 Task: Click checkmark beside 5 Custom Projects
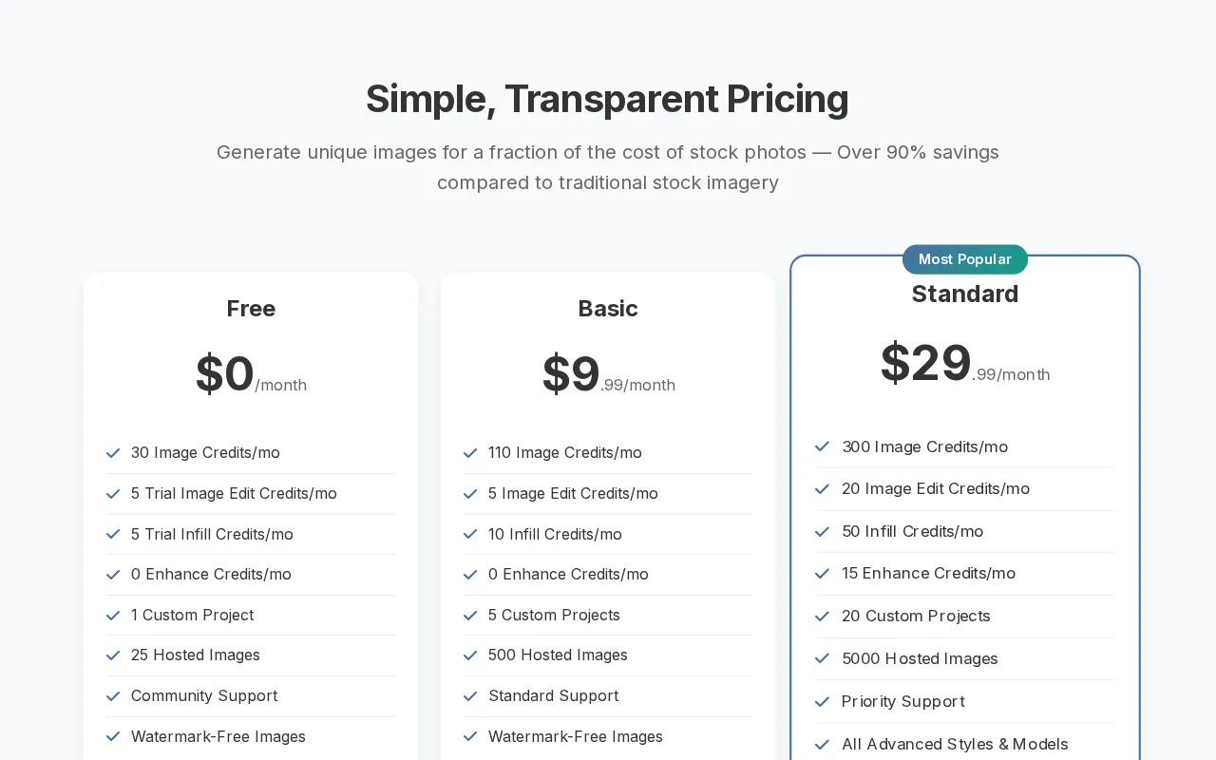point(470,616)
